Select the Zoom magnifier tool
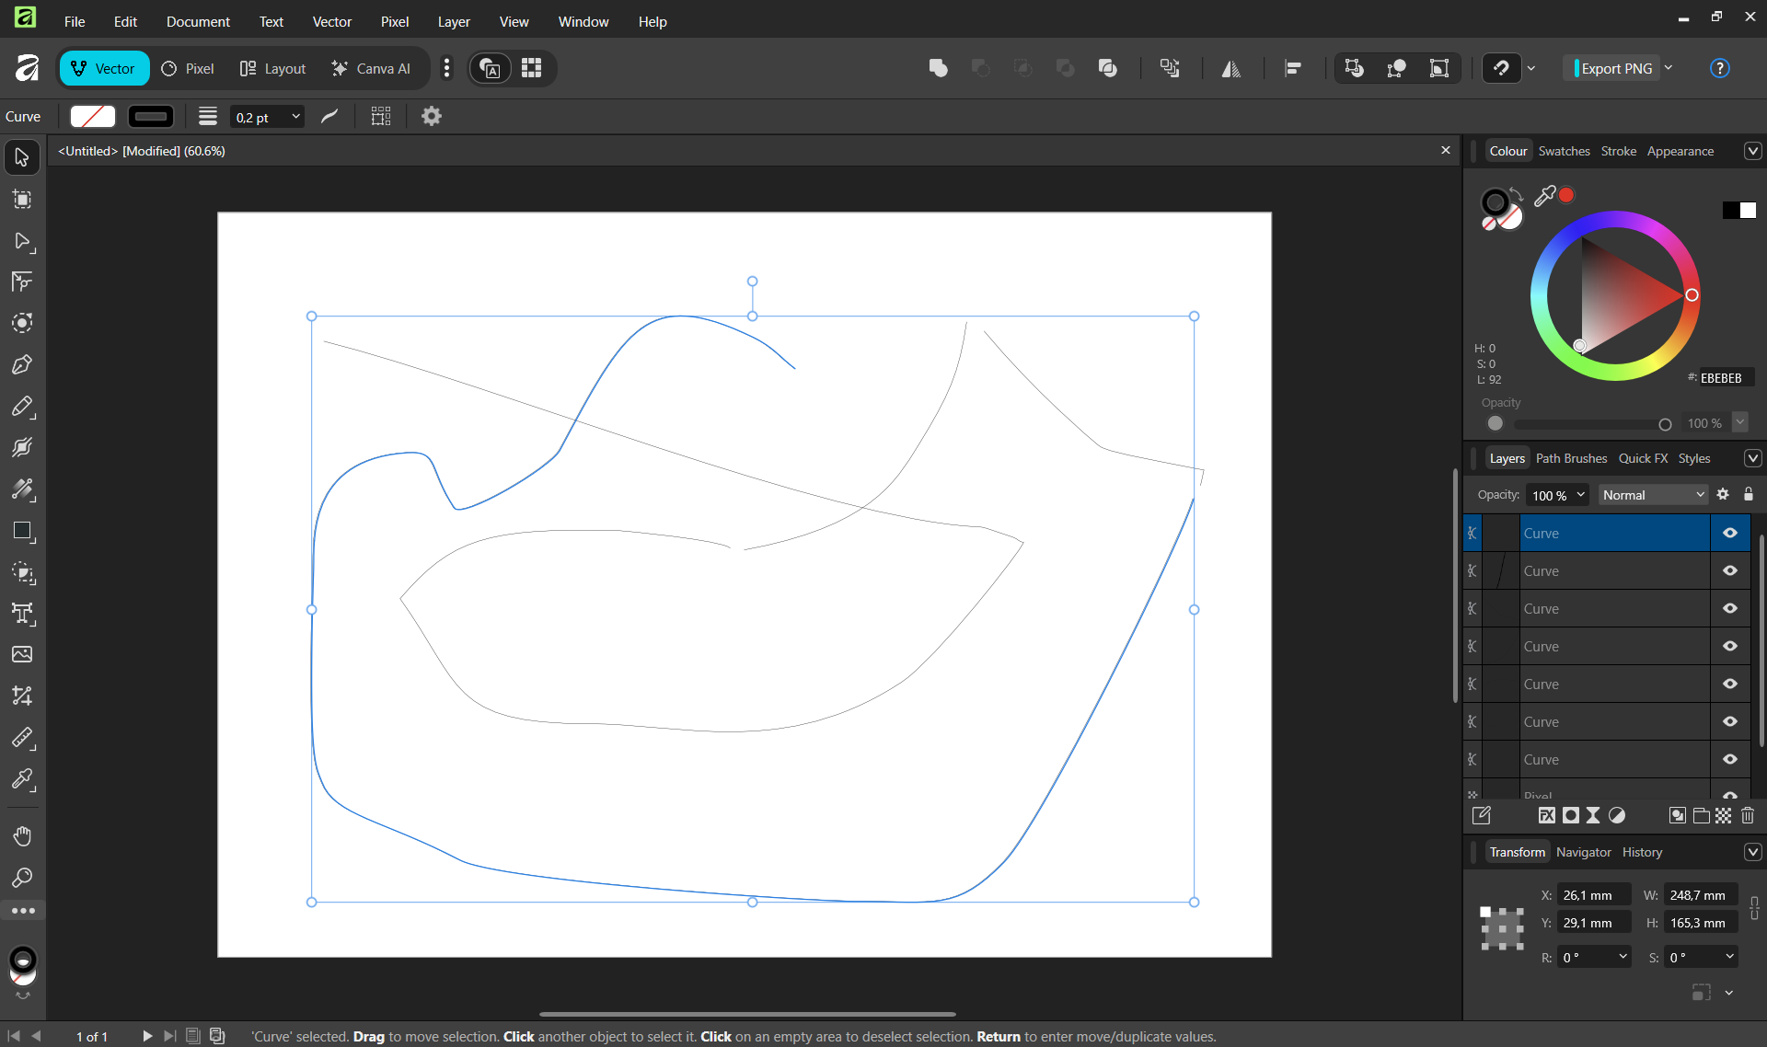Screen dimensions: 1767x1047 (22, 877)
